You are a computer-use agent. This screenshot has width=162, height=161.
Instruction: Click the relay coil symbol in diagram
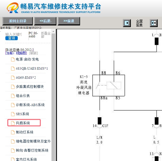pos(114,85)
